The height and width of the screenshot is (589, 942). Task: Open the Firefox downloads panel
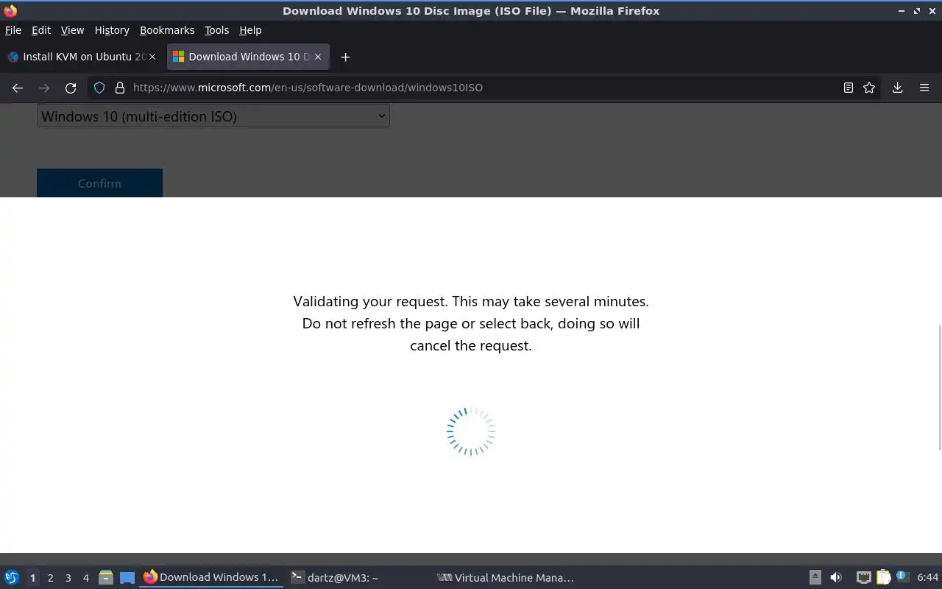click(x=897, y=88)
